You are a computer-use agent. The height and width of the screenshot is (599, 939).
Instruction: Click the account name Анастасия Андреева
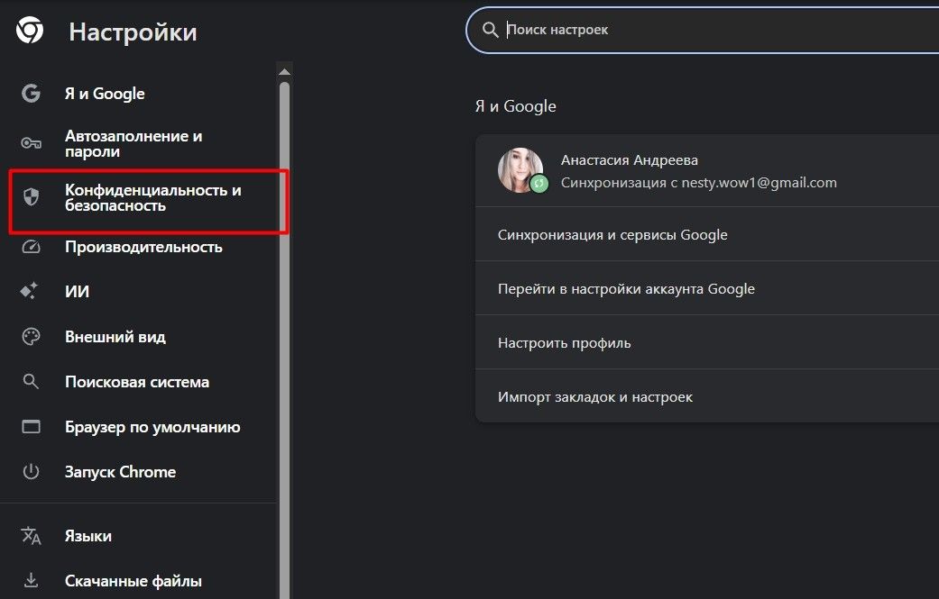(x=630, y=160)
